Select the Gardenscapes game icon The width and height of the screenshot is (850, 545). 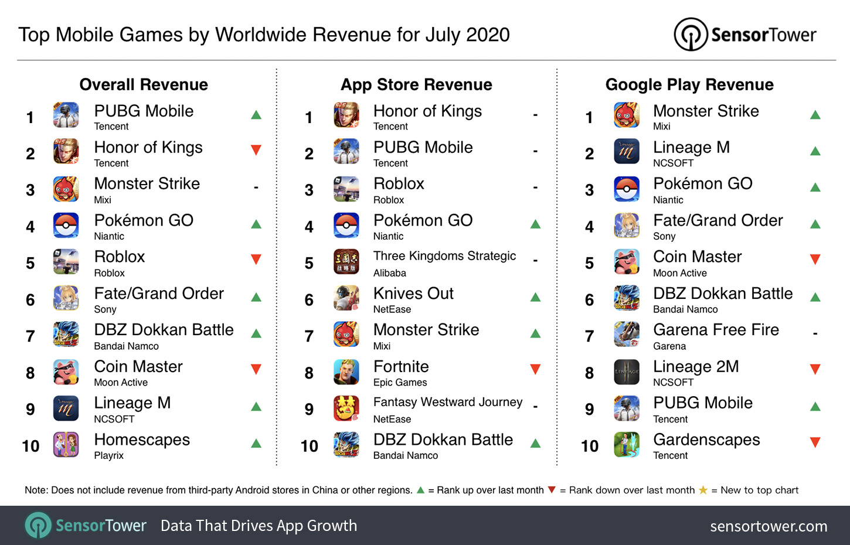click(626, 444)
